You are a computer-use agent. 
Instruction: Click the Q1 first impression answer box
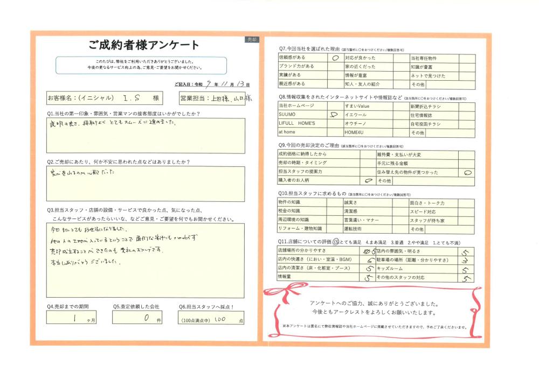(x=145, y=135)
